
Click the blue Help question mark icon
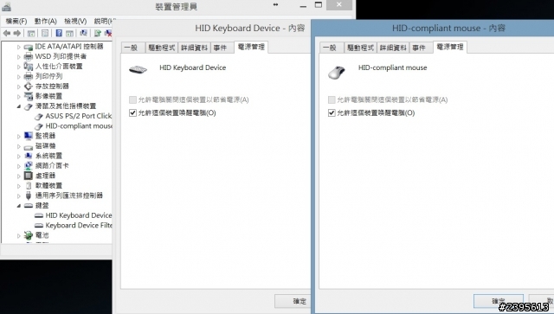click(59, 33)
